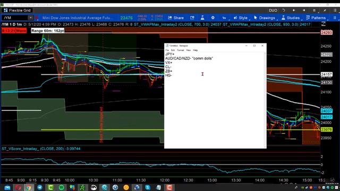Click the Mini Dow Jones Industrial Average description

click(78, 18)
